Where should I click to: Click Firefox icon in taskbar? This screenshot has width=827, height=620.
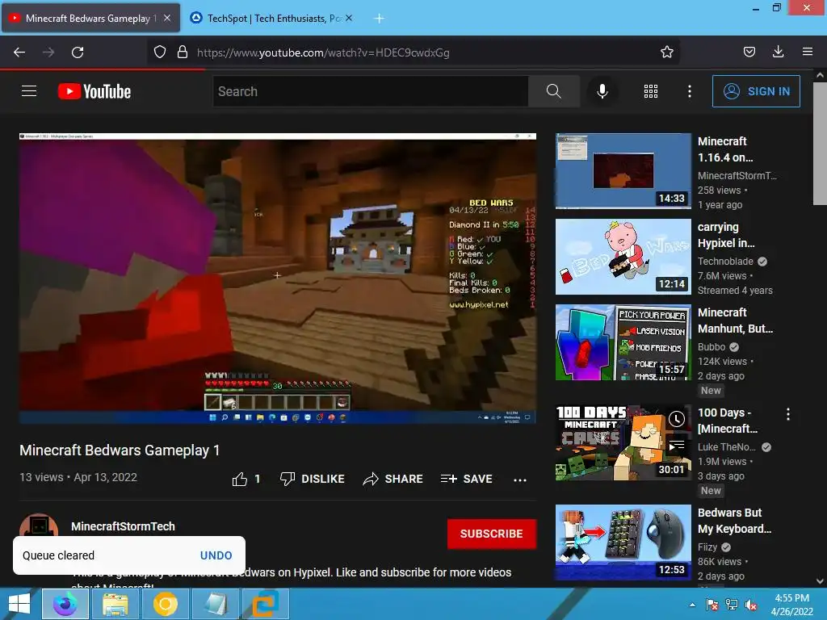click(65, 604)
